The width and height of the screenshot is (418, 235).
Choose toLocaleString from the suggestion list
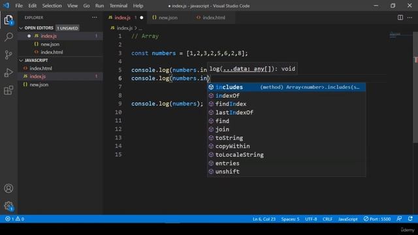[x=286, y=155]
